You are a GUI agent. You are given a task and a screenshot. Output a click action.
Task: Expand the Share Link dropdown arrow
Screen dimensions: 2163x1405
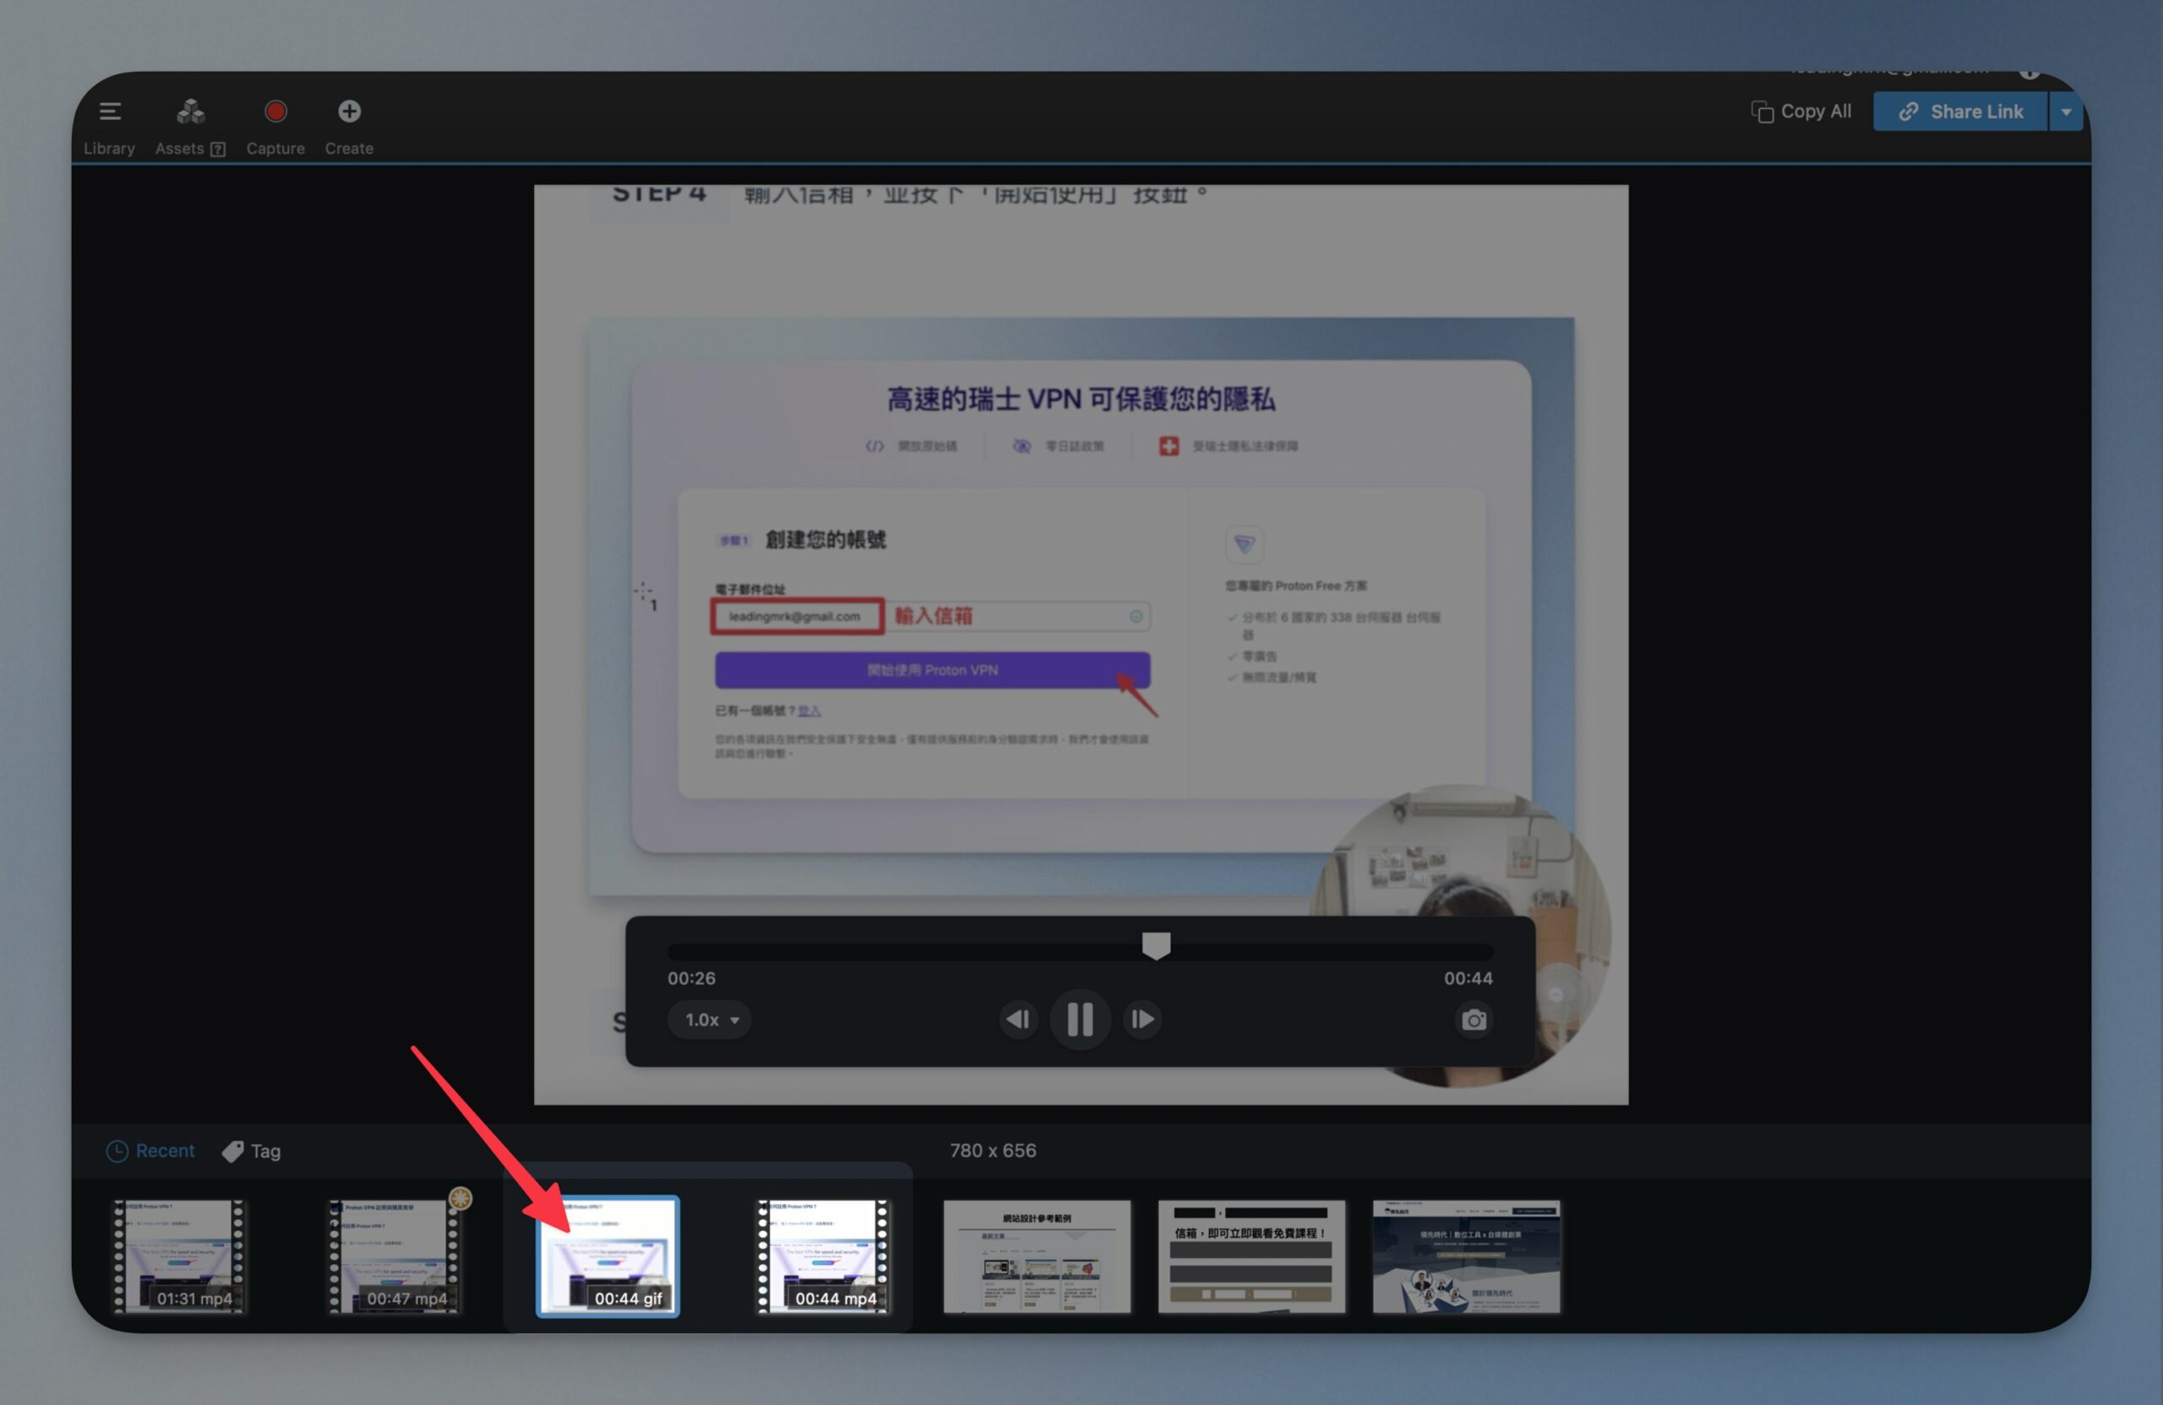point(2065,112)
